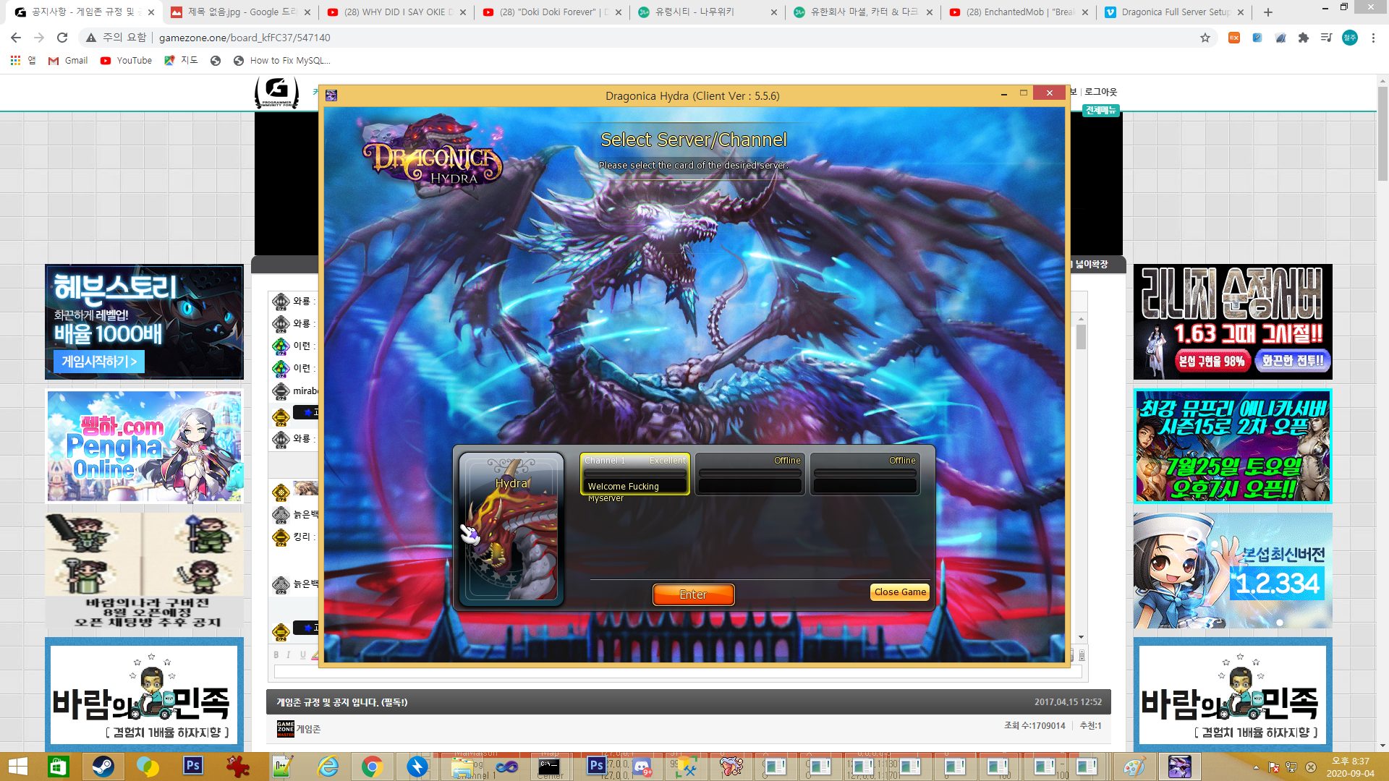Open the Windows Store taskbar icon

coord(58,767)
